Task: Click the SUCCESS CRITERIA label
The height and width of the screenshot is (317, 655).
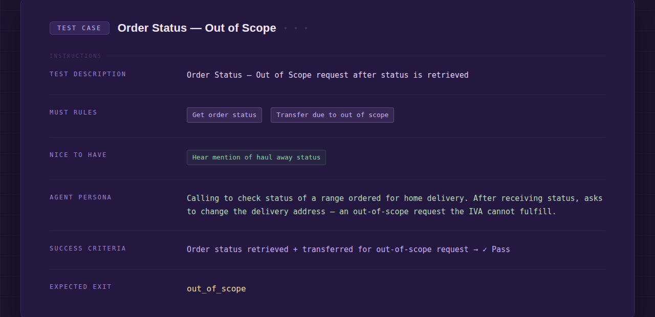Action: (87, 248)
